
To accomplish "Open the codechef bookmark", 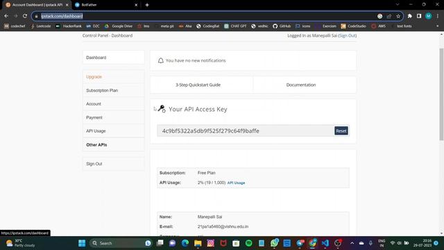I will [x=15, y=26].
